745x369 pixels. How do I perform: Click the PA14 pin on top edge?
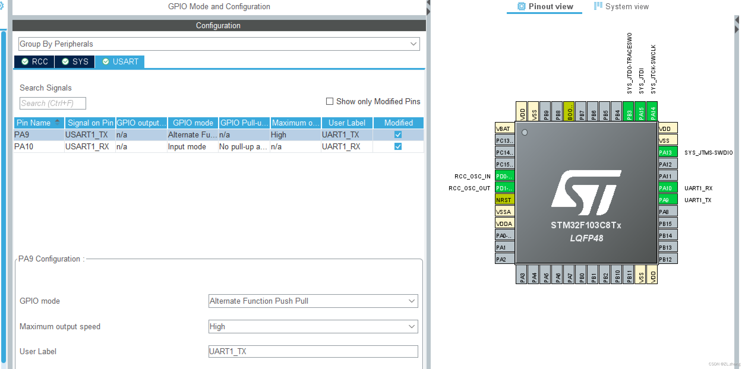(652, 111)
